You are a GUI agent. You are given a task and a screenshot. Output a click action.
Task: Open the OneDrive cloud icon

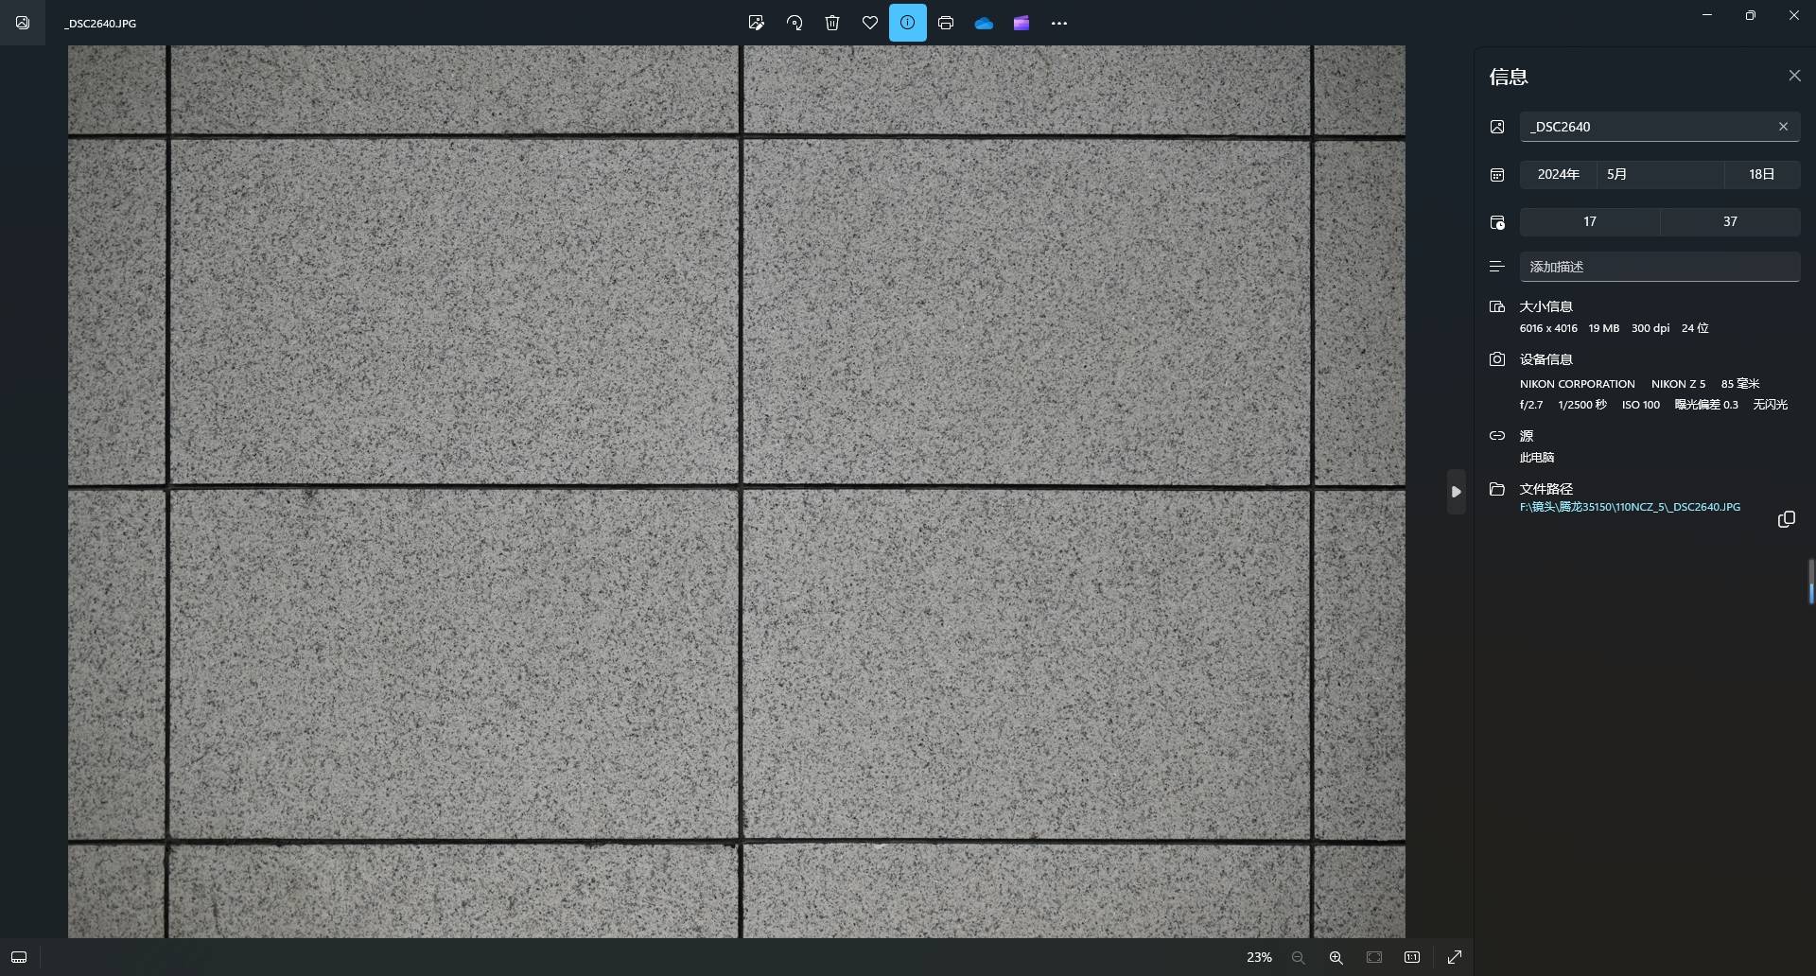point(984,23)
